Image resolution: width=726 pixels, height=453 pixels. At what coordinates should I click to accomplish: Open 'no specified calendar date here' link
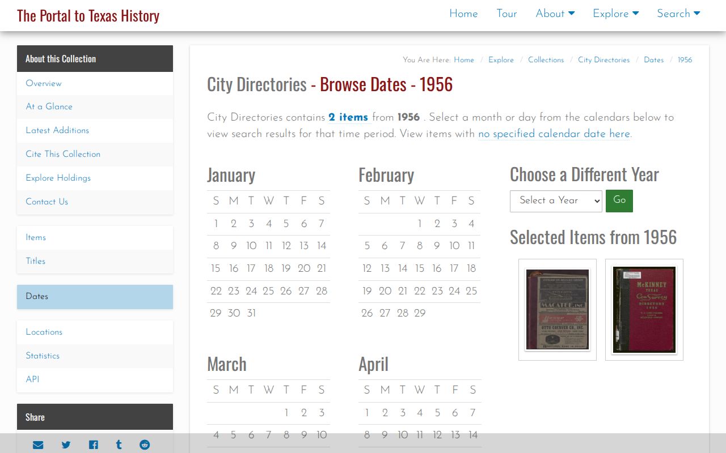tap(554, 134)
